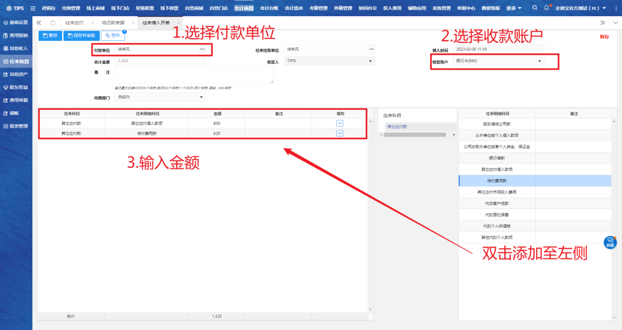
Task: Remove the 800 amount row with minus icon
Action: point(340,123)
